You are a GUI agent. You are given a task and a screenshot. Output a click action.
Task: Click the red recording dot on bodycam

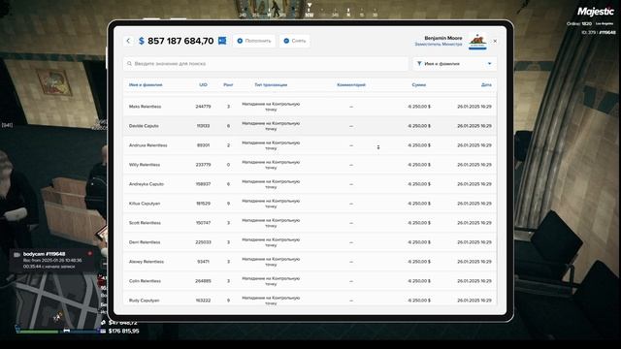pos(89,253)
